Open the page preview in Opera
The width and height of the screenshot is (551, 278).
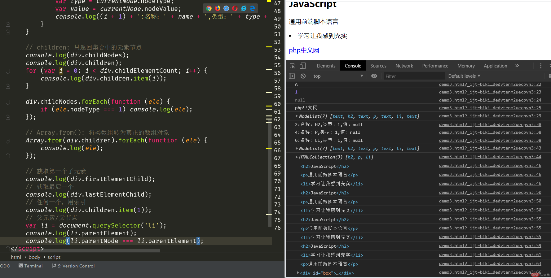pyautogui.click(x=235, y=8)
